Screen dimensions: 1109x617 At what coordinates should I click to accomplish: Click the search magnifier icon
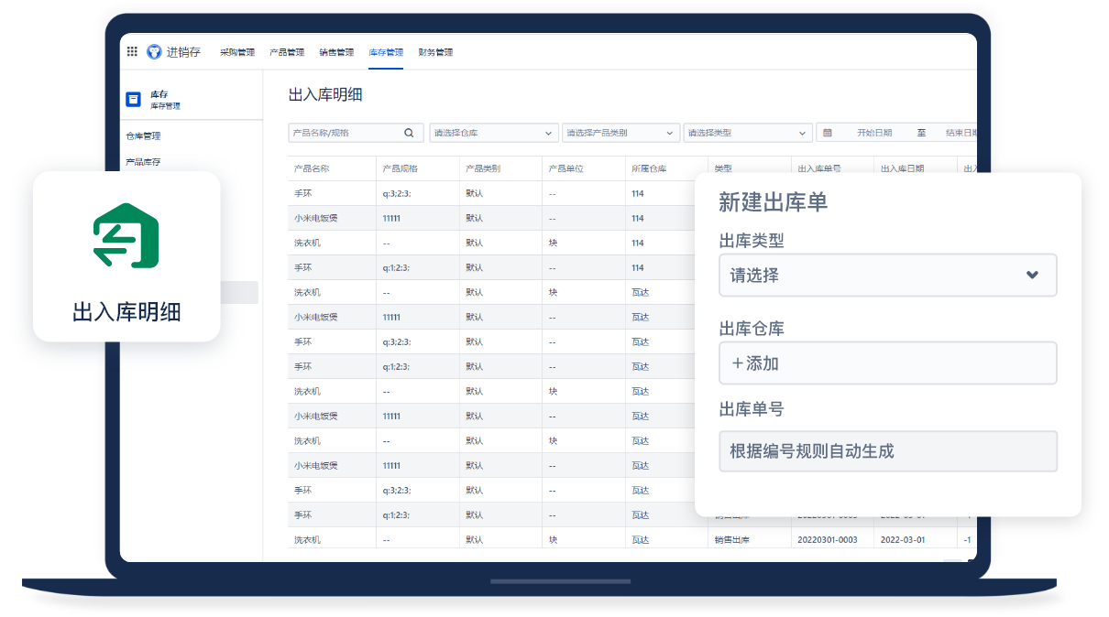(x=410, y=133)
